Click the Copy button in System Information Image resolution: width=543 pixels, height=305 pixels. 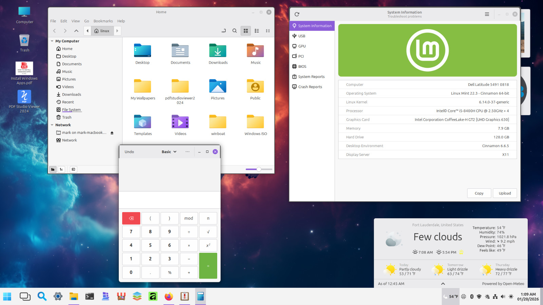click(x=479, y=193)
